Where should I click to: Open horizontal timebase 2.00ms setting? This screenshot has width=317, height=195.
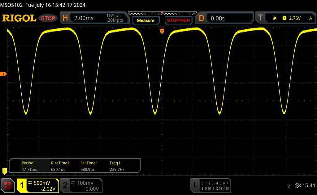pyautogui.click(x=84, y=18)
